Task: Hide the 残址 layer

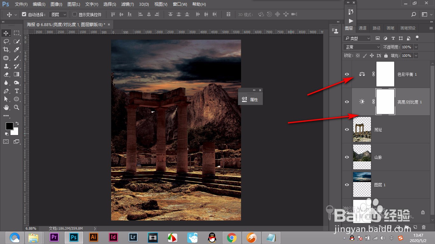Action: point(347,129)
